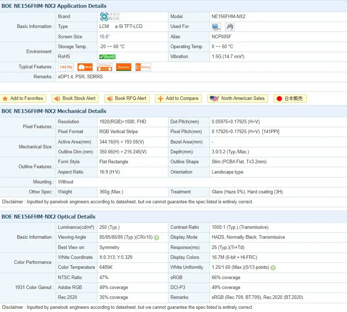
Task: Click Best View on Symmetry value
Action: tap(109, 248)
